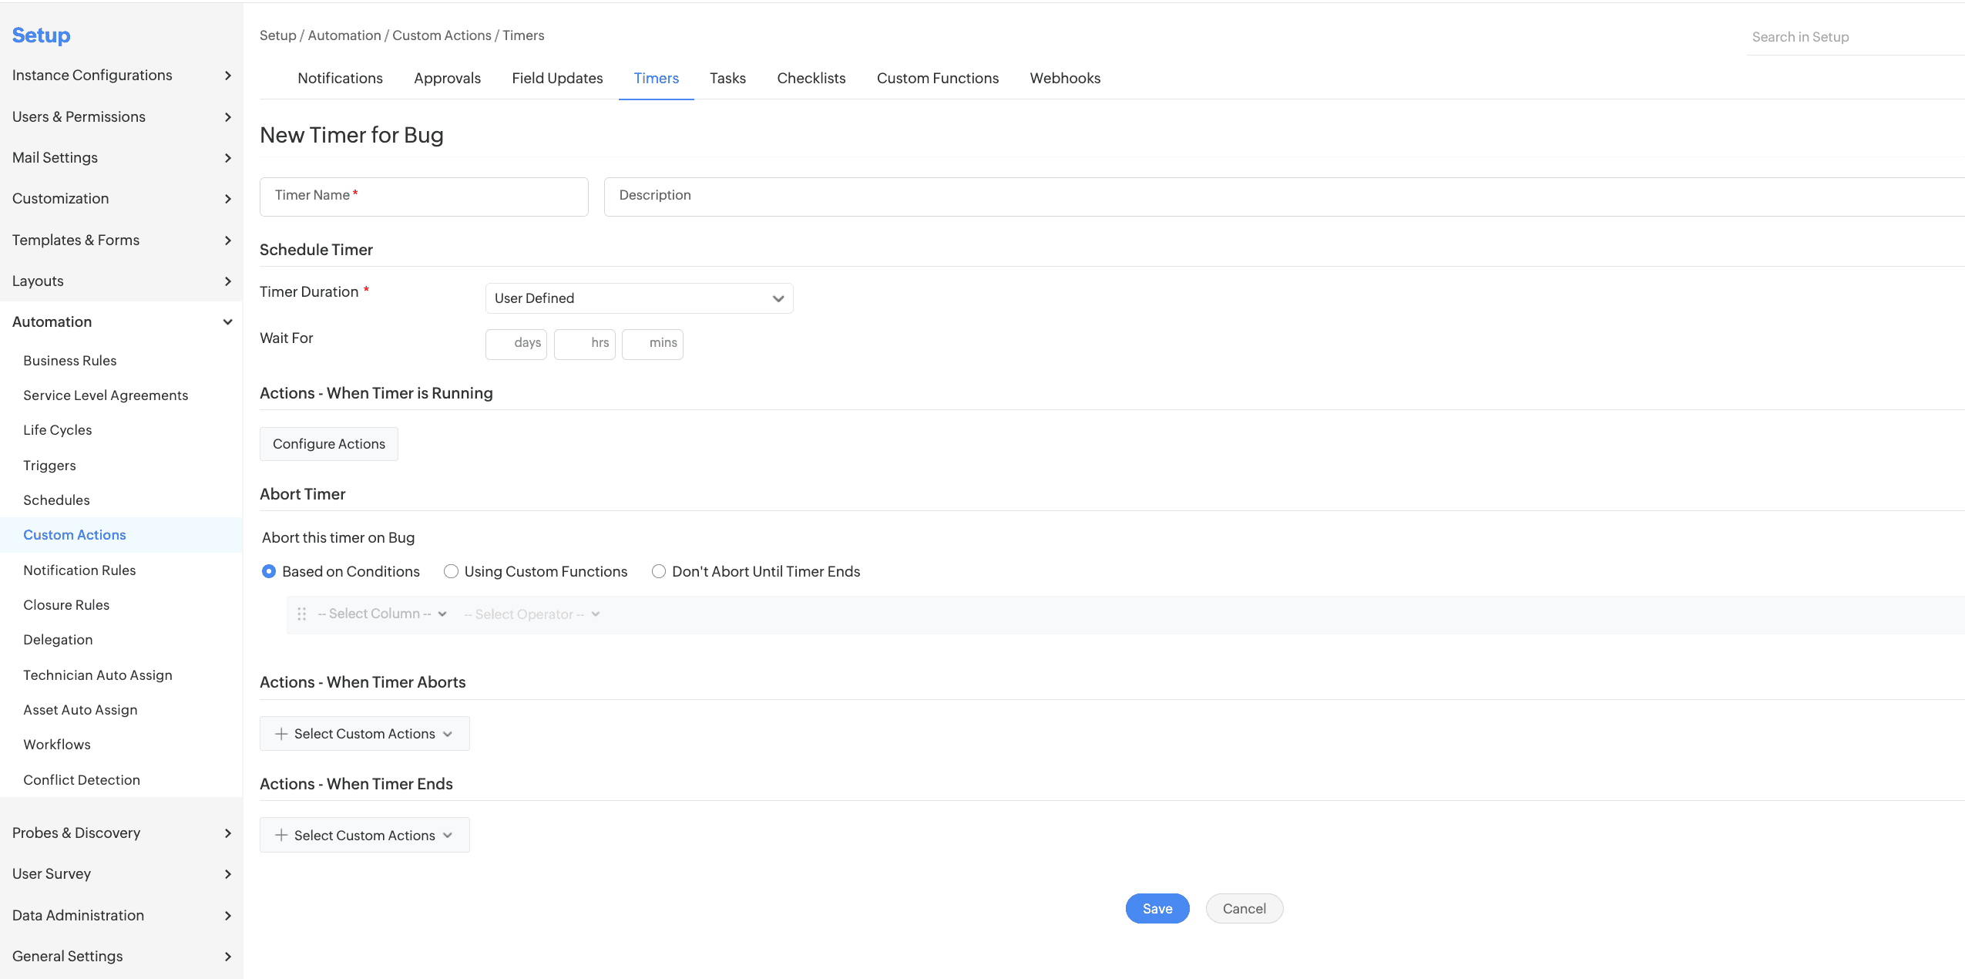Expand Probes & Discovery chevron
Screen dimensions: 1965x979
click(227, 833)
